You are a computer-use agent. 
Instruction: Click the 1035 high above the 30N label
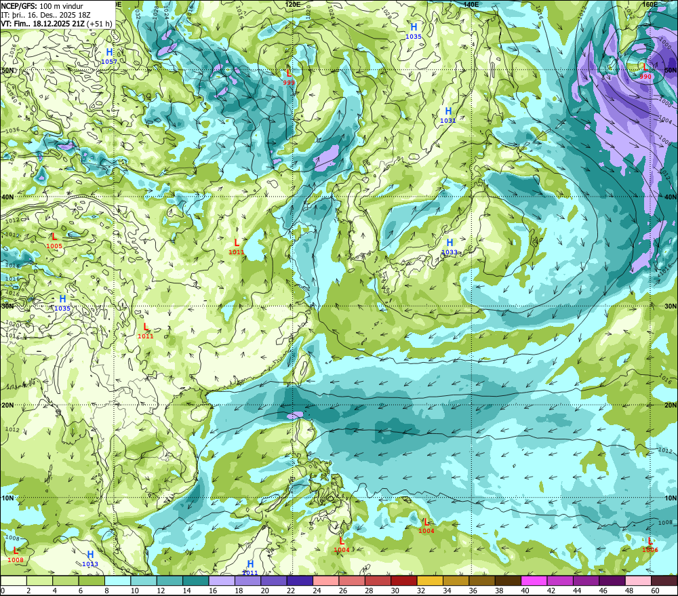[x=62, y=303]
